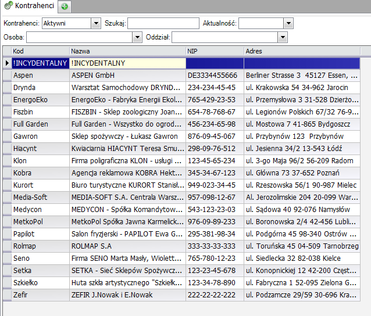The height and width of the screenshot is (316, 371).
Task: Click the Firma poligraficzna KLON cell
Action: coord(127,161)
